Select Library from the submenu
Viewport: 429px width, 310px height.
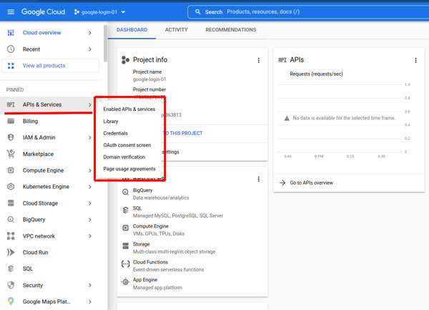(111, 121)
